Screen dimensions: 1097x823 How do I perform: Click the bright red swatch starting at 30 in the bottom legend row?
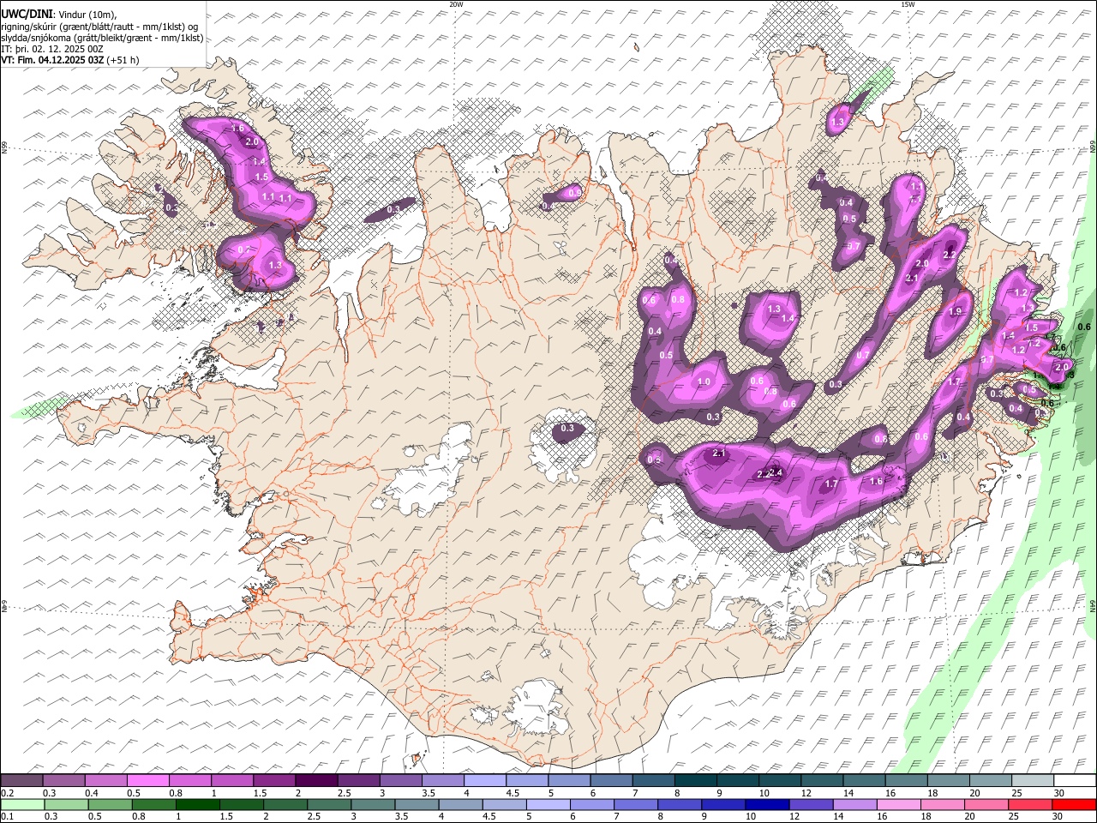coord(1075,804)
